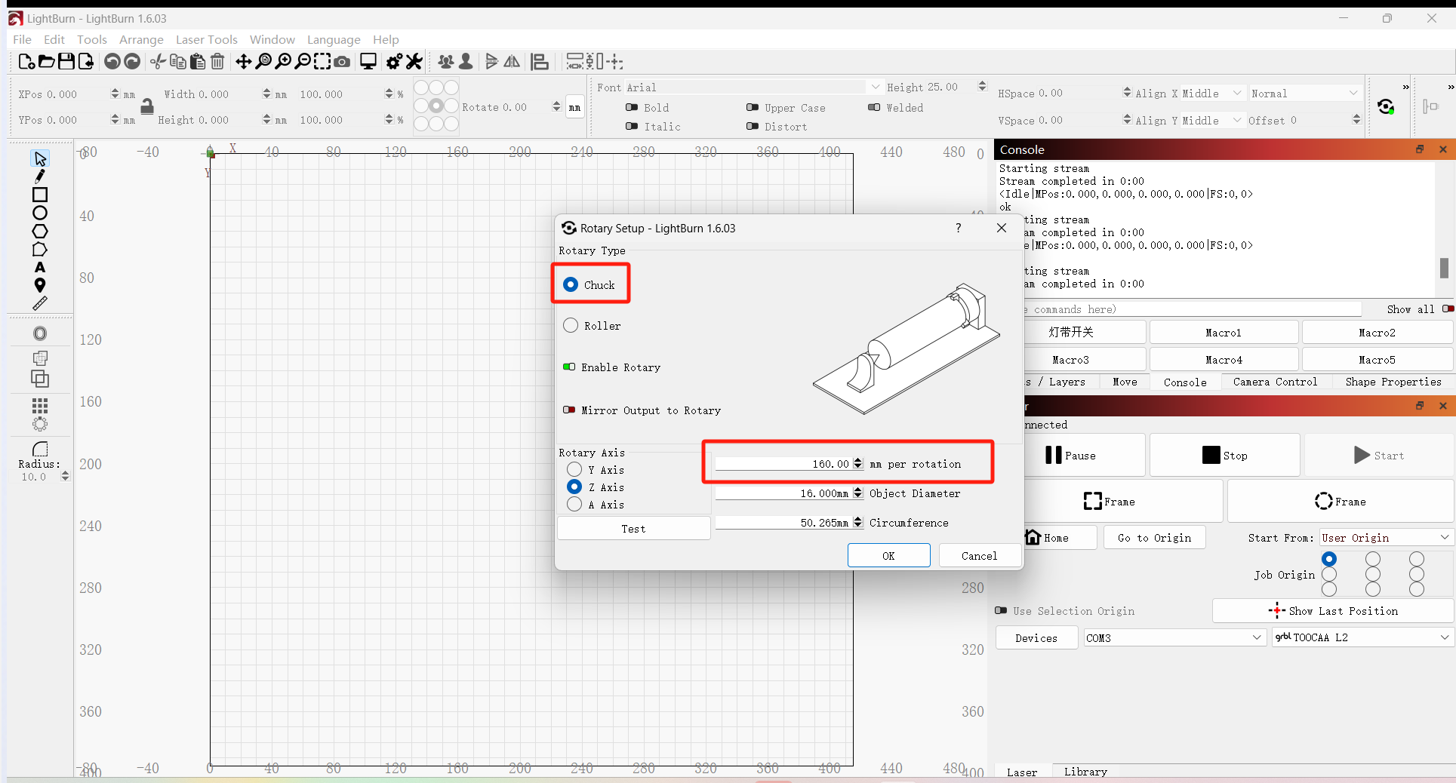
Task: Switch to the Shape Properties tab
Action: pos(1393,382)
